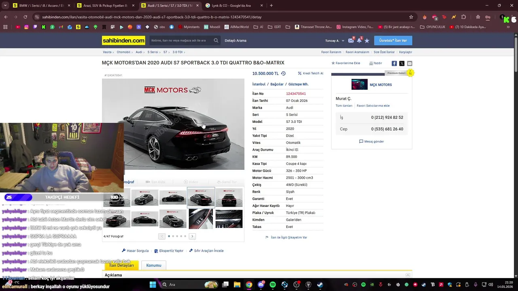Open the Otomobil breadcrumb link
This screenshot has width=518, height=291.
[x=123, y=52]
